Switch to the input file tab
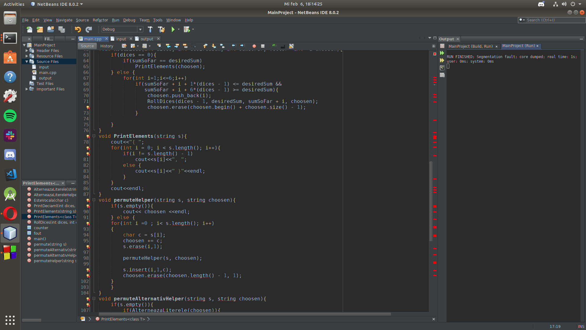Viewport: 586px width, 330px height. (x=121, y=39)
